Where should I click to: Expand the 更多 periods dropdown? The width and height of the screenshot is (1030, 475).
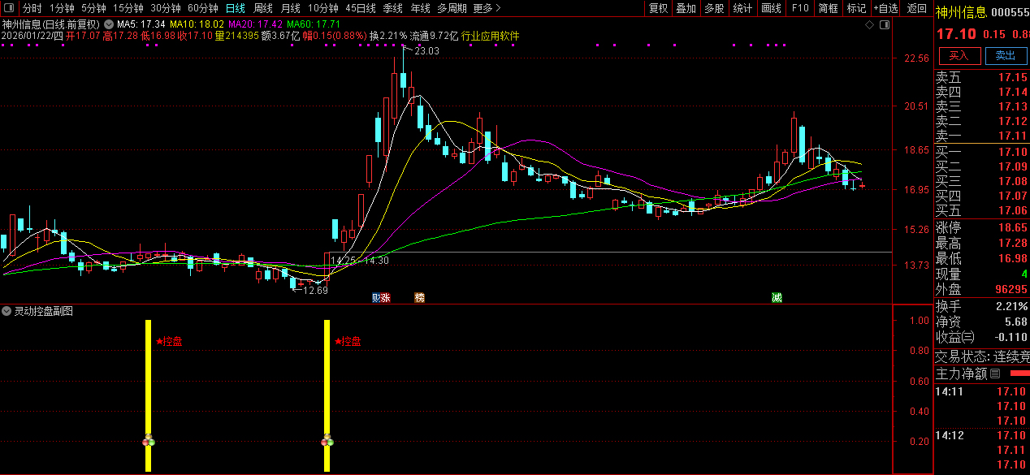point(487,8)
